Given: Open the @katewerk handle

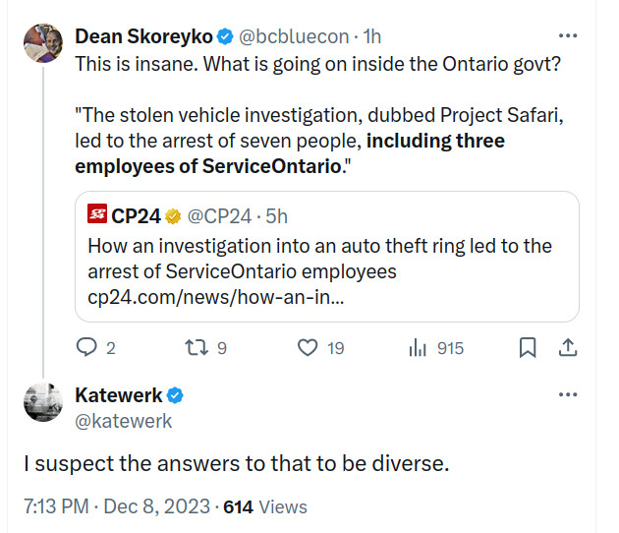Looking at the screenshot, I should [x=123, y=421].
